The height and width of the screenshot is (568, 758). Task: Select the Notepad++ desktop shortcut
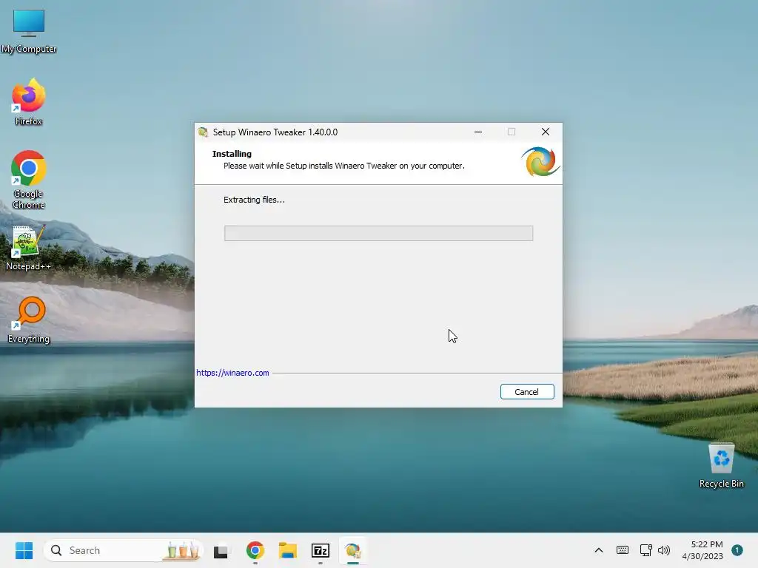coord(29,248)
